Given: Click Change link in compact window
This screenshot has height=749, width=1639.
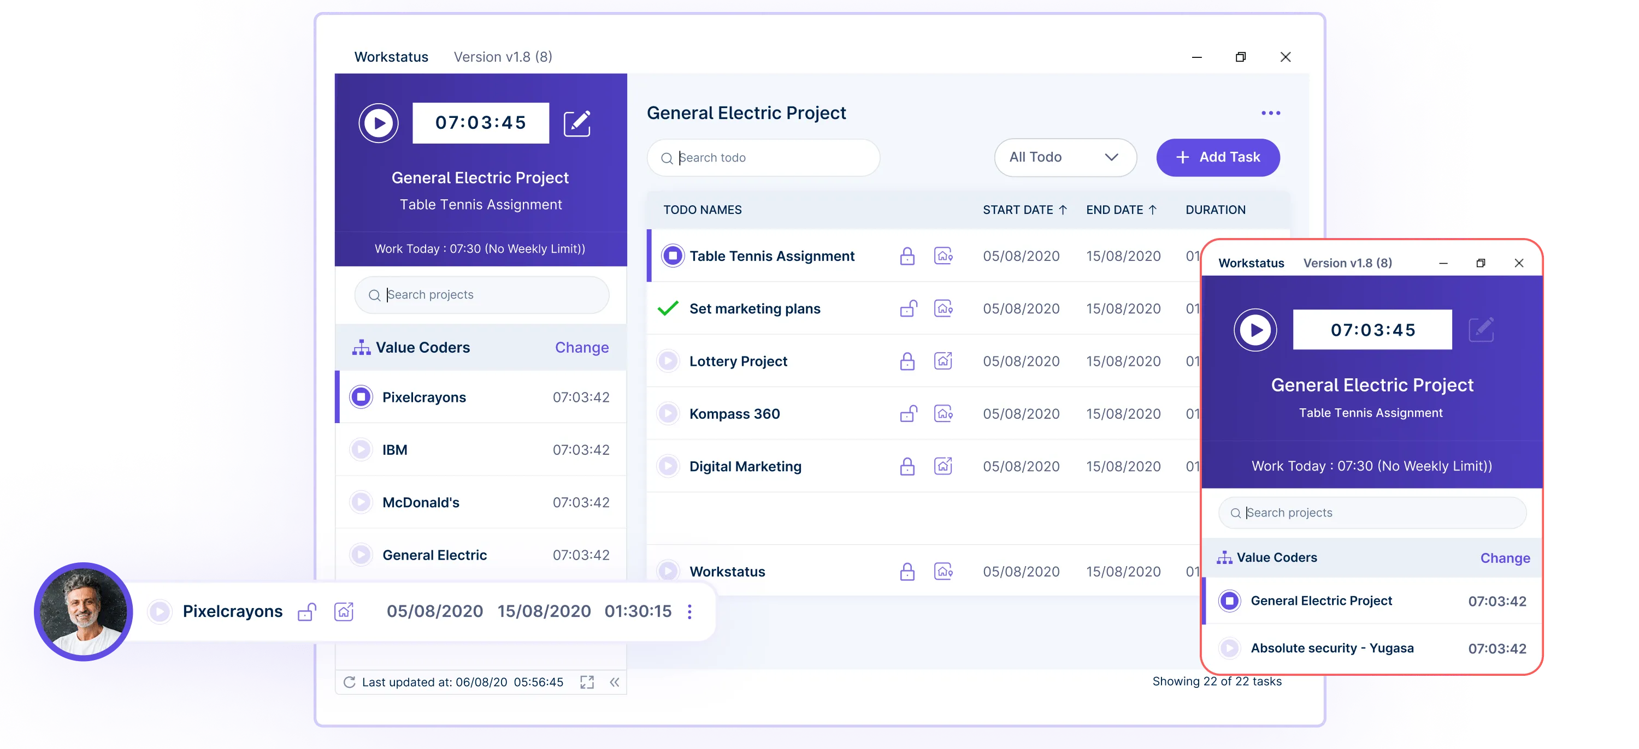Looking at the screenshot, I should tap(1505, 558).
